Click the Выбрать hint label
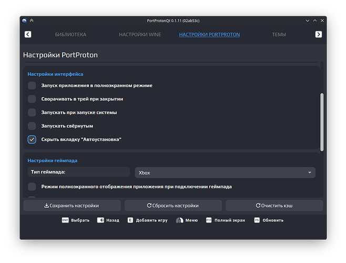Image resolution: width=346 pixels, height=263 pixels. coord(80,220)
